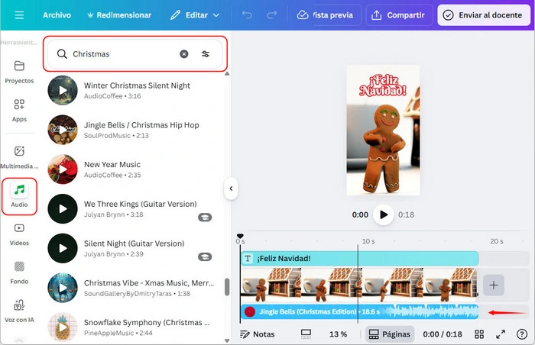The width and height of the screenshot is (535, 345).
Task: Open the 13 % zoom control
Action: tap(338, 334)
